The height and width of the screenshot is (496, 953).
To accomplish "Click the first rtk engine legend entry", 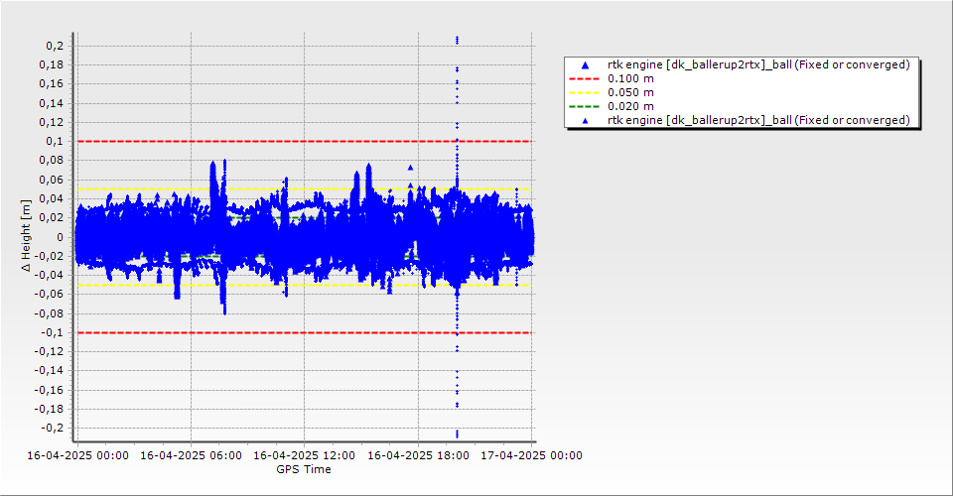I will [741, 64].
